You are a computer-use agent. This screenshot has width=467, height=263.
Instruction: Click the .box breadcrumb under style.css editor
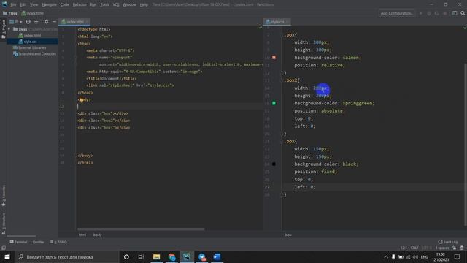point(288,235)
